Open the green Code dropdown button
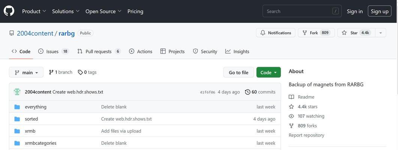 [269, 72]
